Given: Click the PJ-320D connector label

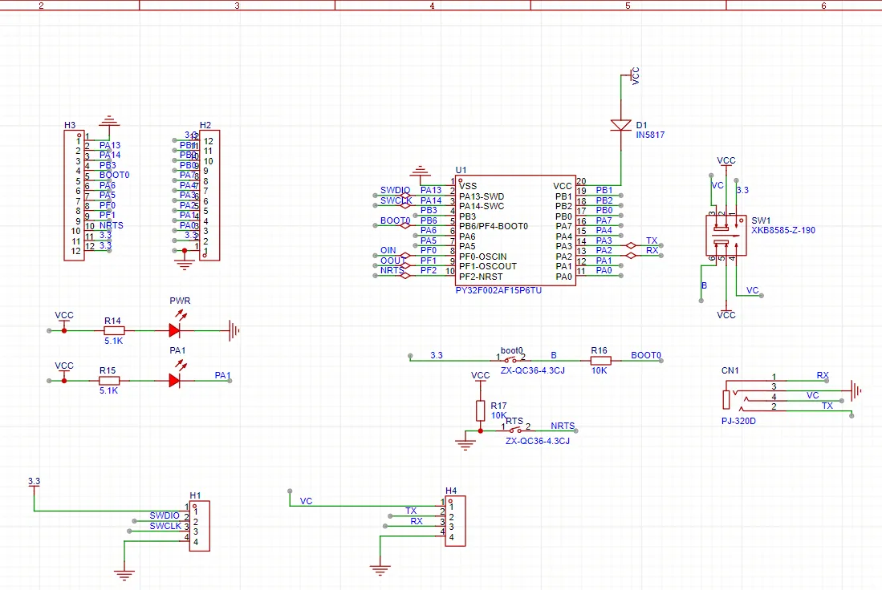Looking at the screenshot, I should pos(739,420).
